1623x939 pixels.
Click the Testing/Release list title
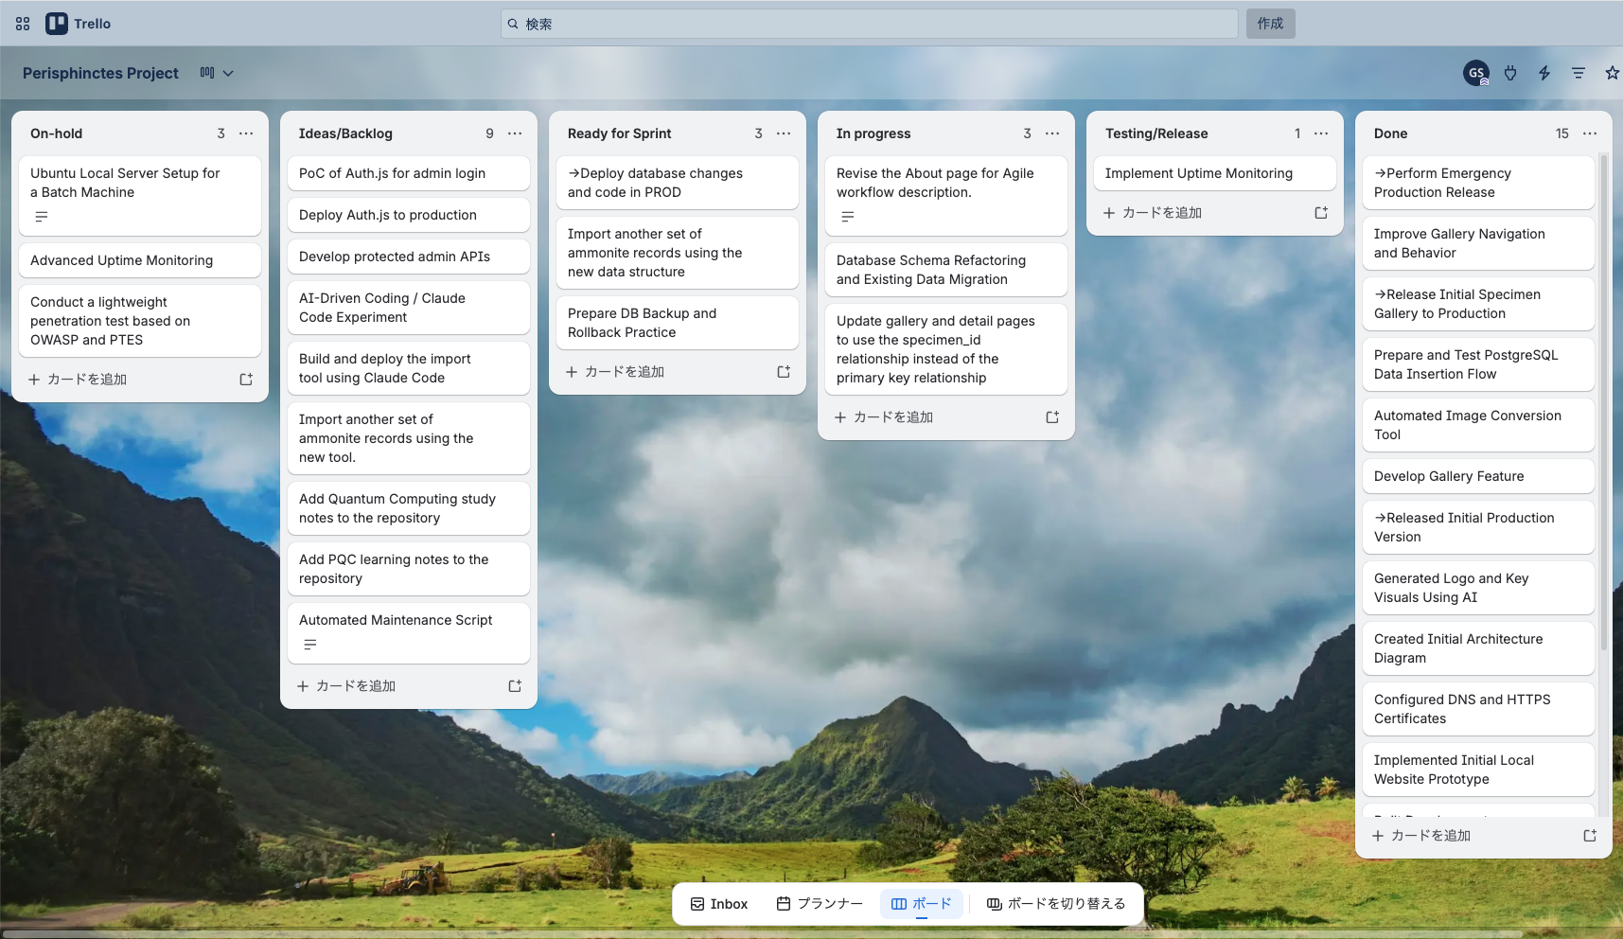pos(1156,133)
